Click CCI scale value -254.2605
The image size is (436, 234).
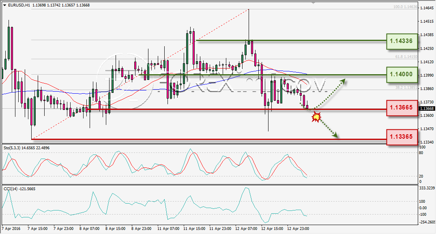click(x=427, y=222)
